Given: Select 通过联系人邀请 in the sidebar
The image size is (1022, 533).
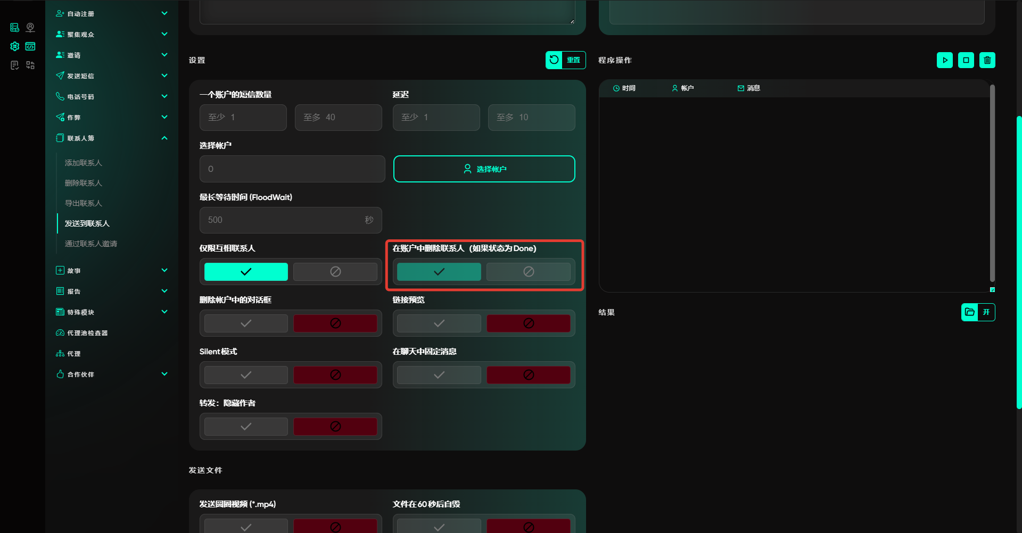Looking at the screenshot, I should [x=91, y=244].
